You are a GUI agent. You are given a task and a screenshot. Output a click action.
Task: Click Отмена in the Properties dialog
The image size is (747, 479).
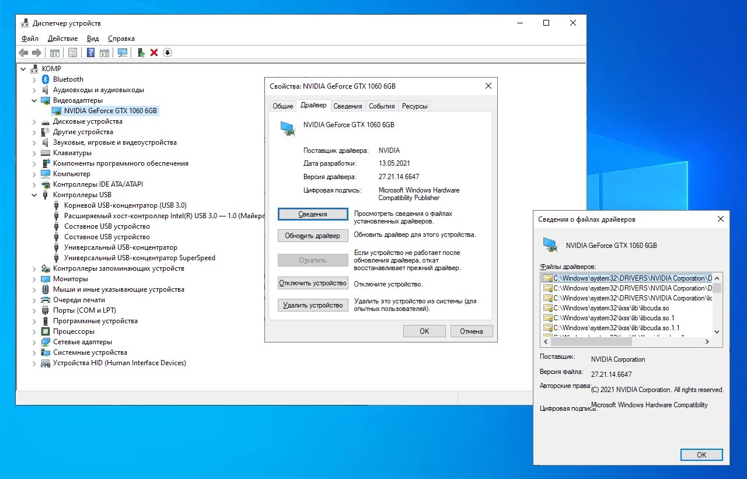tap(472, 331)
